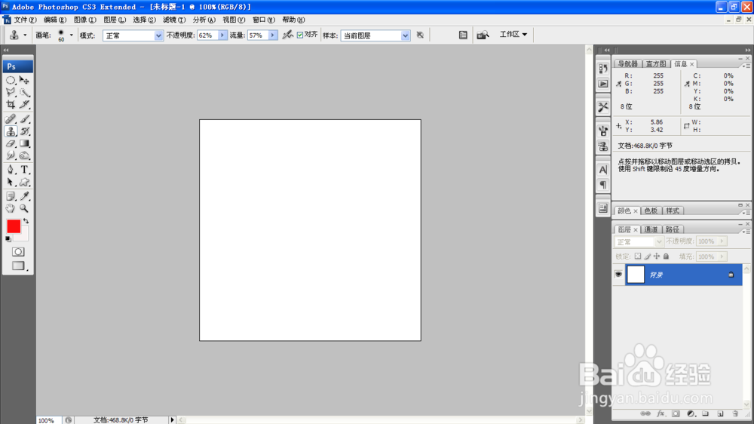Viewport: 754px width, 424px height.
Task: Toggle lock all padlock in Layers panel
Action: 666,257
